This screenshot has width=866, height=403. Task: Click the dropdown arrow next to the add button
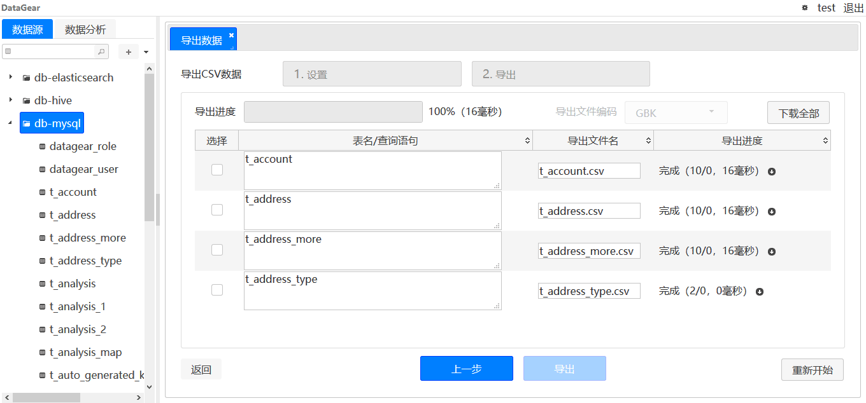pyautogui.click(x=146, y=51)
